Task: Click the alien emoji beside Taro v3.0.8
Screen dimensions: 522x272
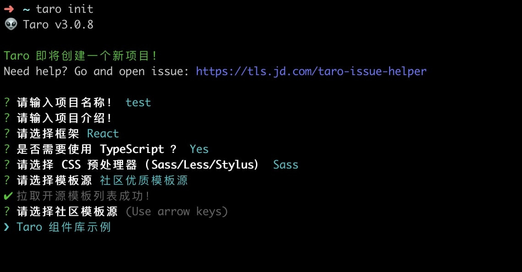Action: point(11,24)
